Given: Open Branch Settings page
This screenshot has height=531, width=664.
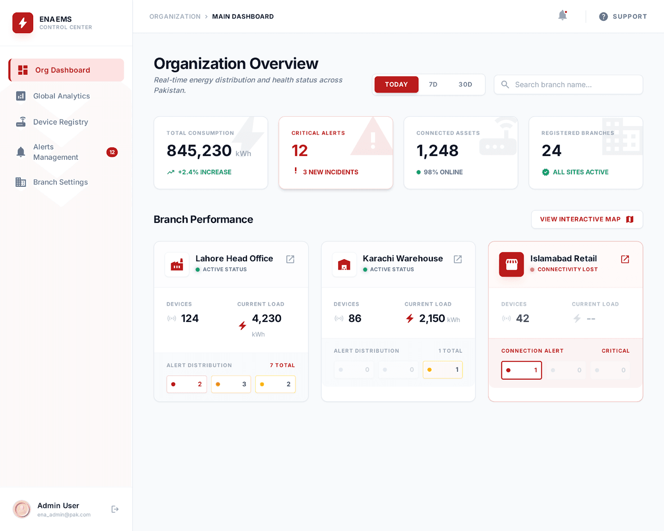Looking at the screenshot, I should pyautogui.click(x=66, y=182).
